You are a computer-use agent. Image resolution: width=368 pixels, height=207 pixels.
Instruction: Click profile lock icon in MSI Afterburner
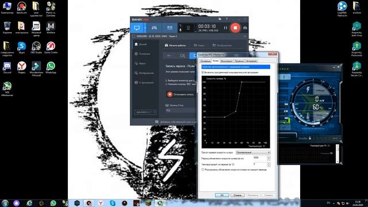(x=310, y=138)
